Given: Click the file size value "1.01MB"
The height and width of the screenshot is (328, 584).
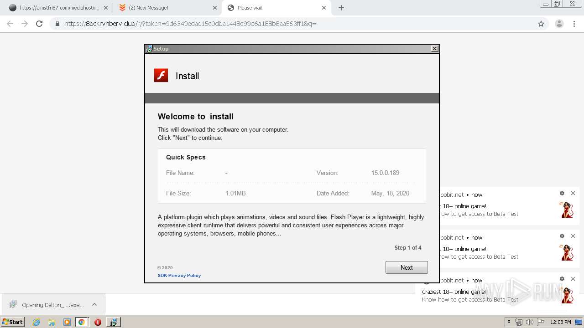Looking at the screenshot, I should click(235, 193).
